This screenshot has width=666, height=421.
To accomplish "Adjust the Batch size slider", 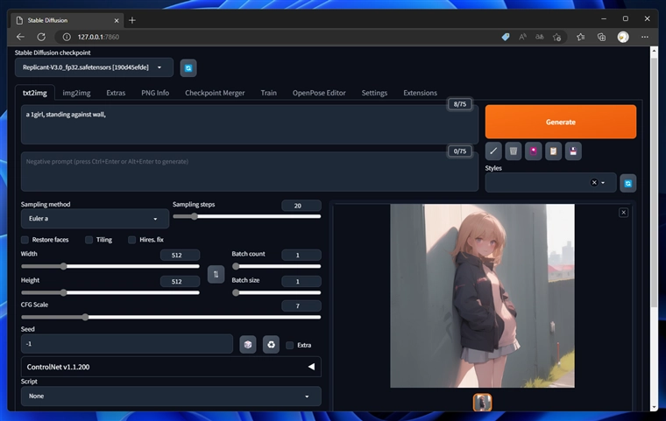I will [x=276, y=293].
